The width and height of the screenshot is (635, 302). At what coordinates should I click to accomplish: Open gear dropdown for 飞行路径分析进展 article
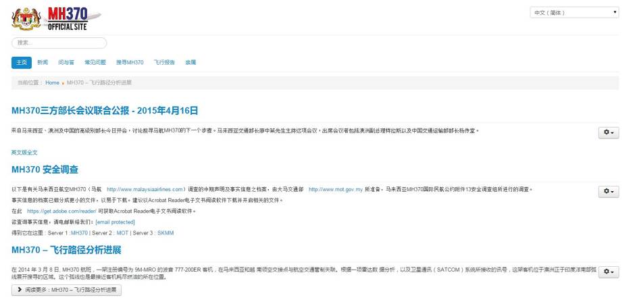coord(608,272)
